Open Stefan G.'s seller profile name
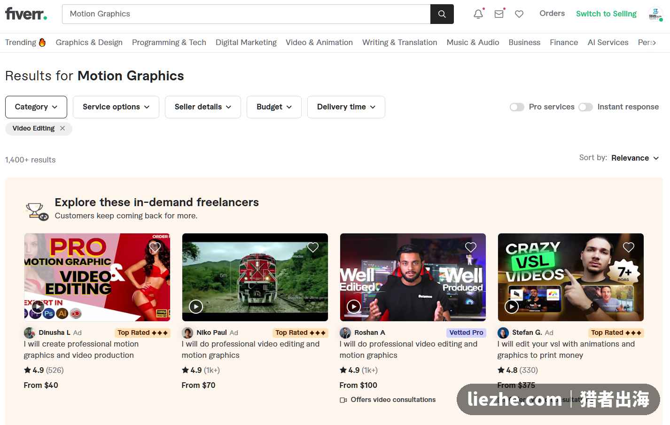This screenshot has height=425, width=670. [x=527, y=332]
